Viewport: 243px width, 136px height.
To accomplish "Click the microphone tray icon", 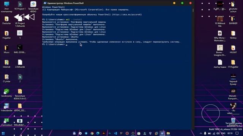I will (x=205, y=133).
